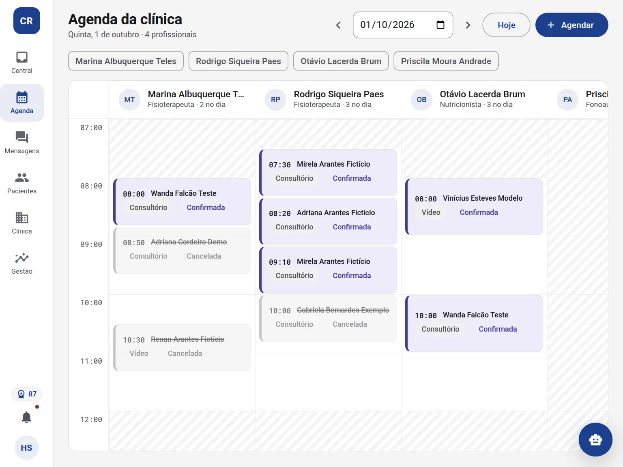Open cancelled 10:30 Renan Arantes Fictício appointment

click(182, 348)
